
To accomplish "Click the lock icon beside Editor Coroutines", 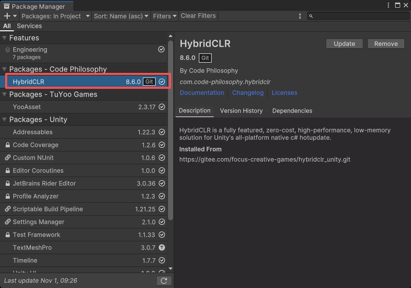I will click(8, 170).
